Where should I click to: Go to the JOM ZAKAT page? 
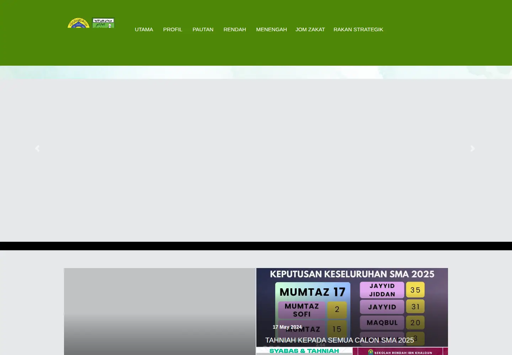(310, 29)
